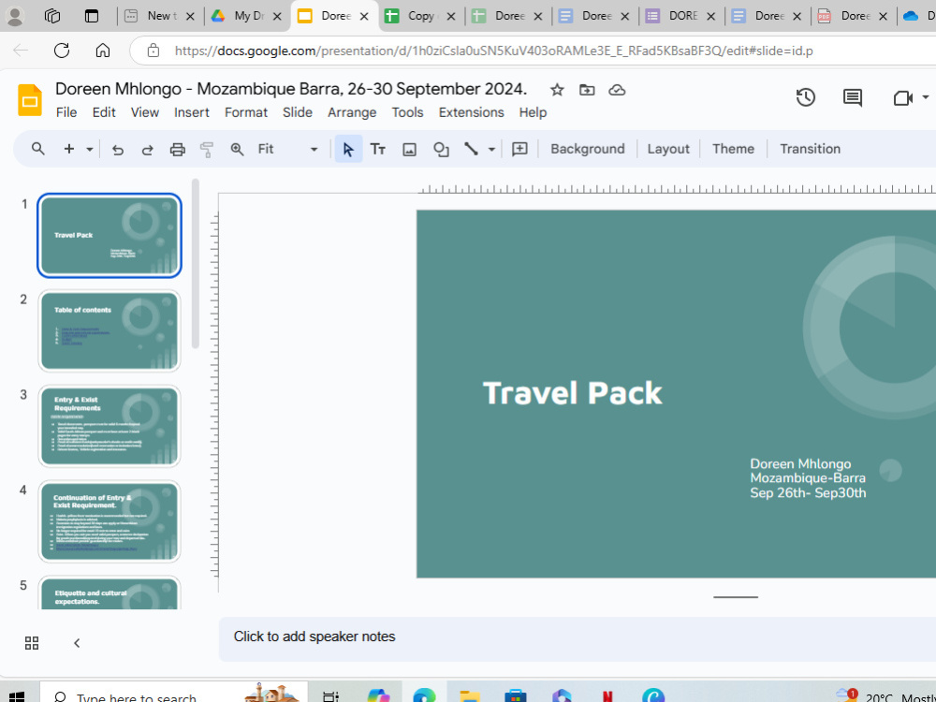Click the Background button
Viewport: 936px width, 702px height.
pyautogui.click(x=588, y=149)
